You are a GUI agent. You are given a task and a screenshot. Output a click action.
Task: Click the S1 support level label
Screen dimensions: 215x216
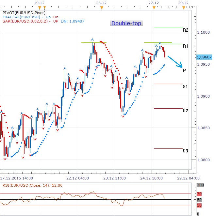tap(185, 86)
